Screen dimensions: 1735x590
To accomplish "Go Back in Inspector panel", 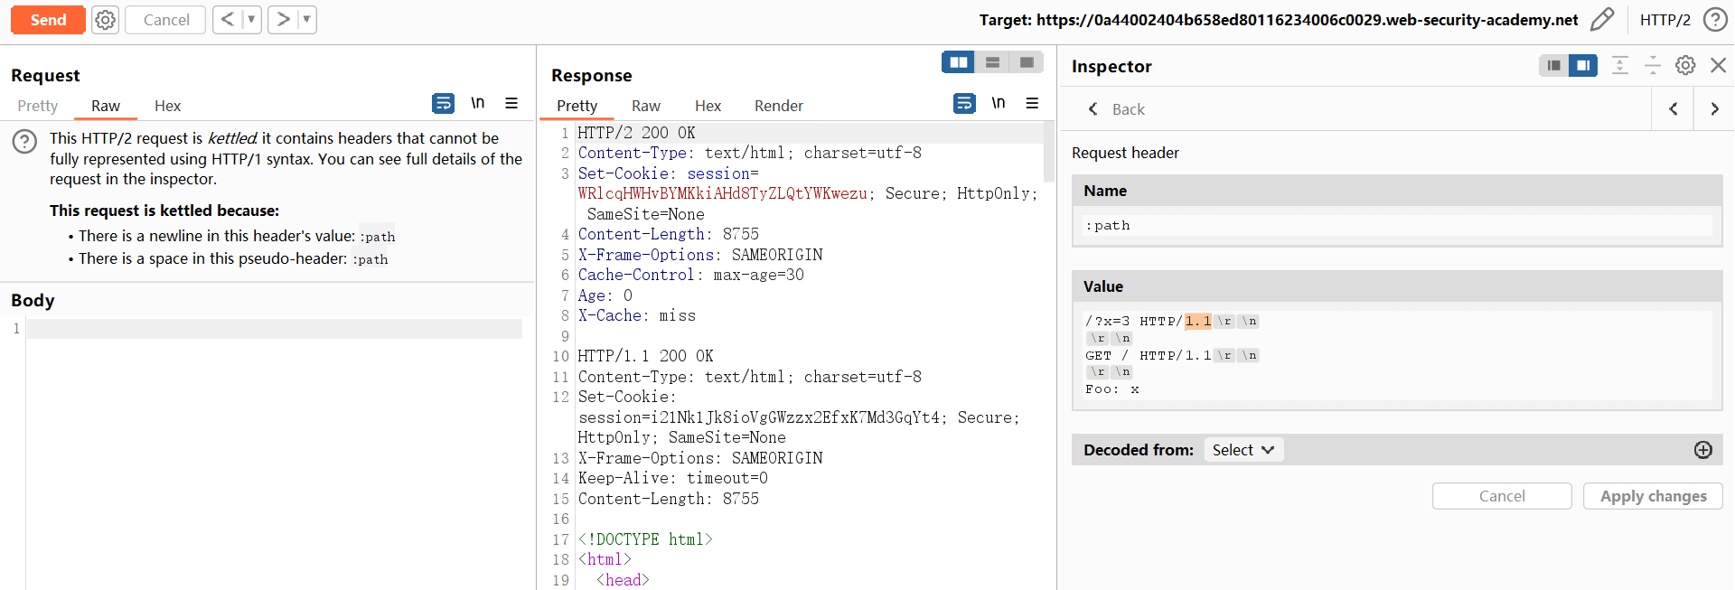I will pos(1117,109).
